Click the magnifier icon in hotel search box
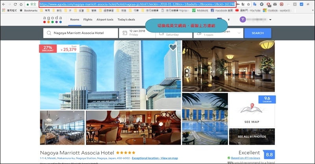 [49, 33]
